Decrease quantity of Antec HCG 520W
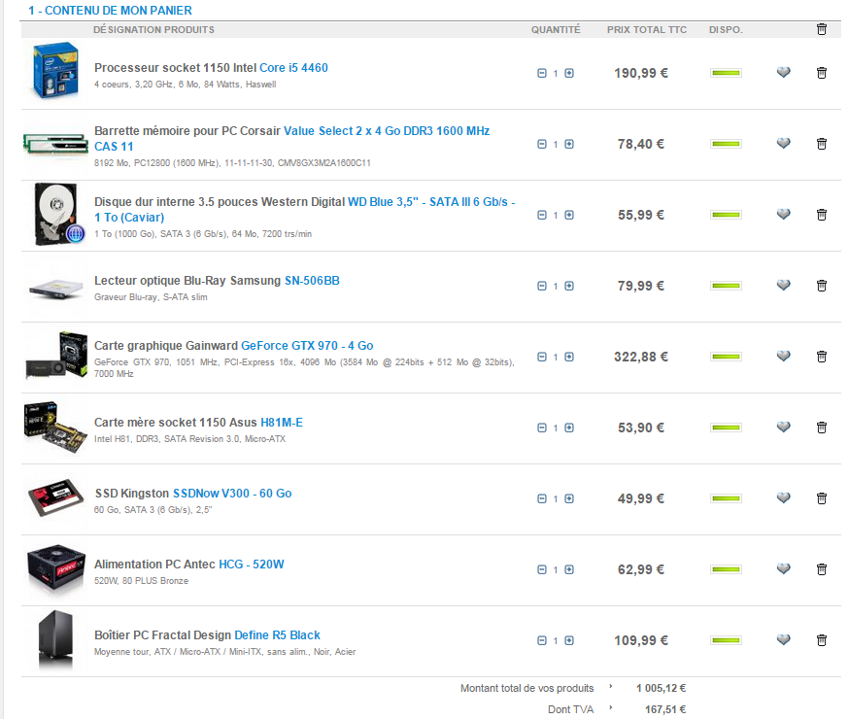 (542, 569)
